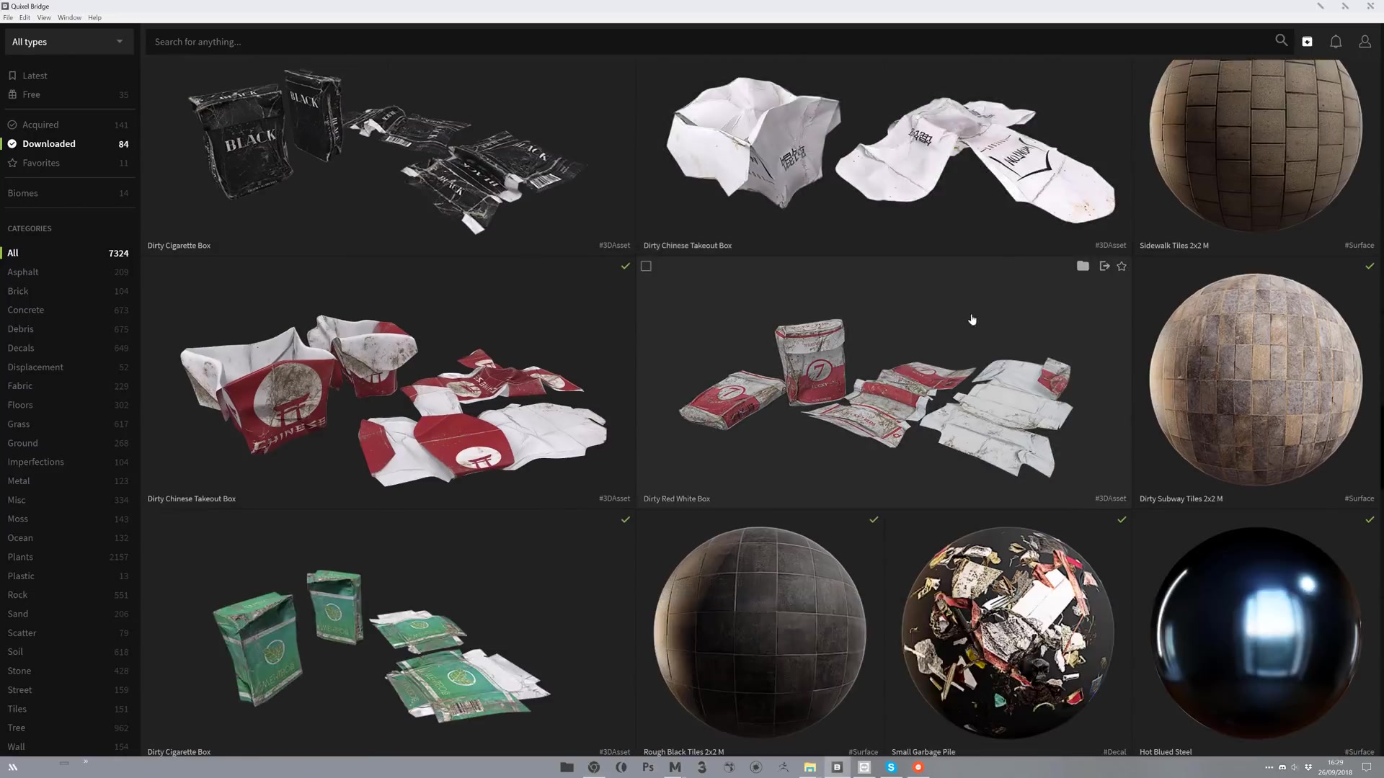
Task: Favorite the Dirty Red White Box
Action: [x=1122, y=266]
